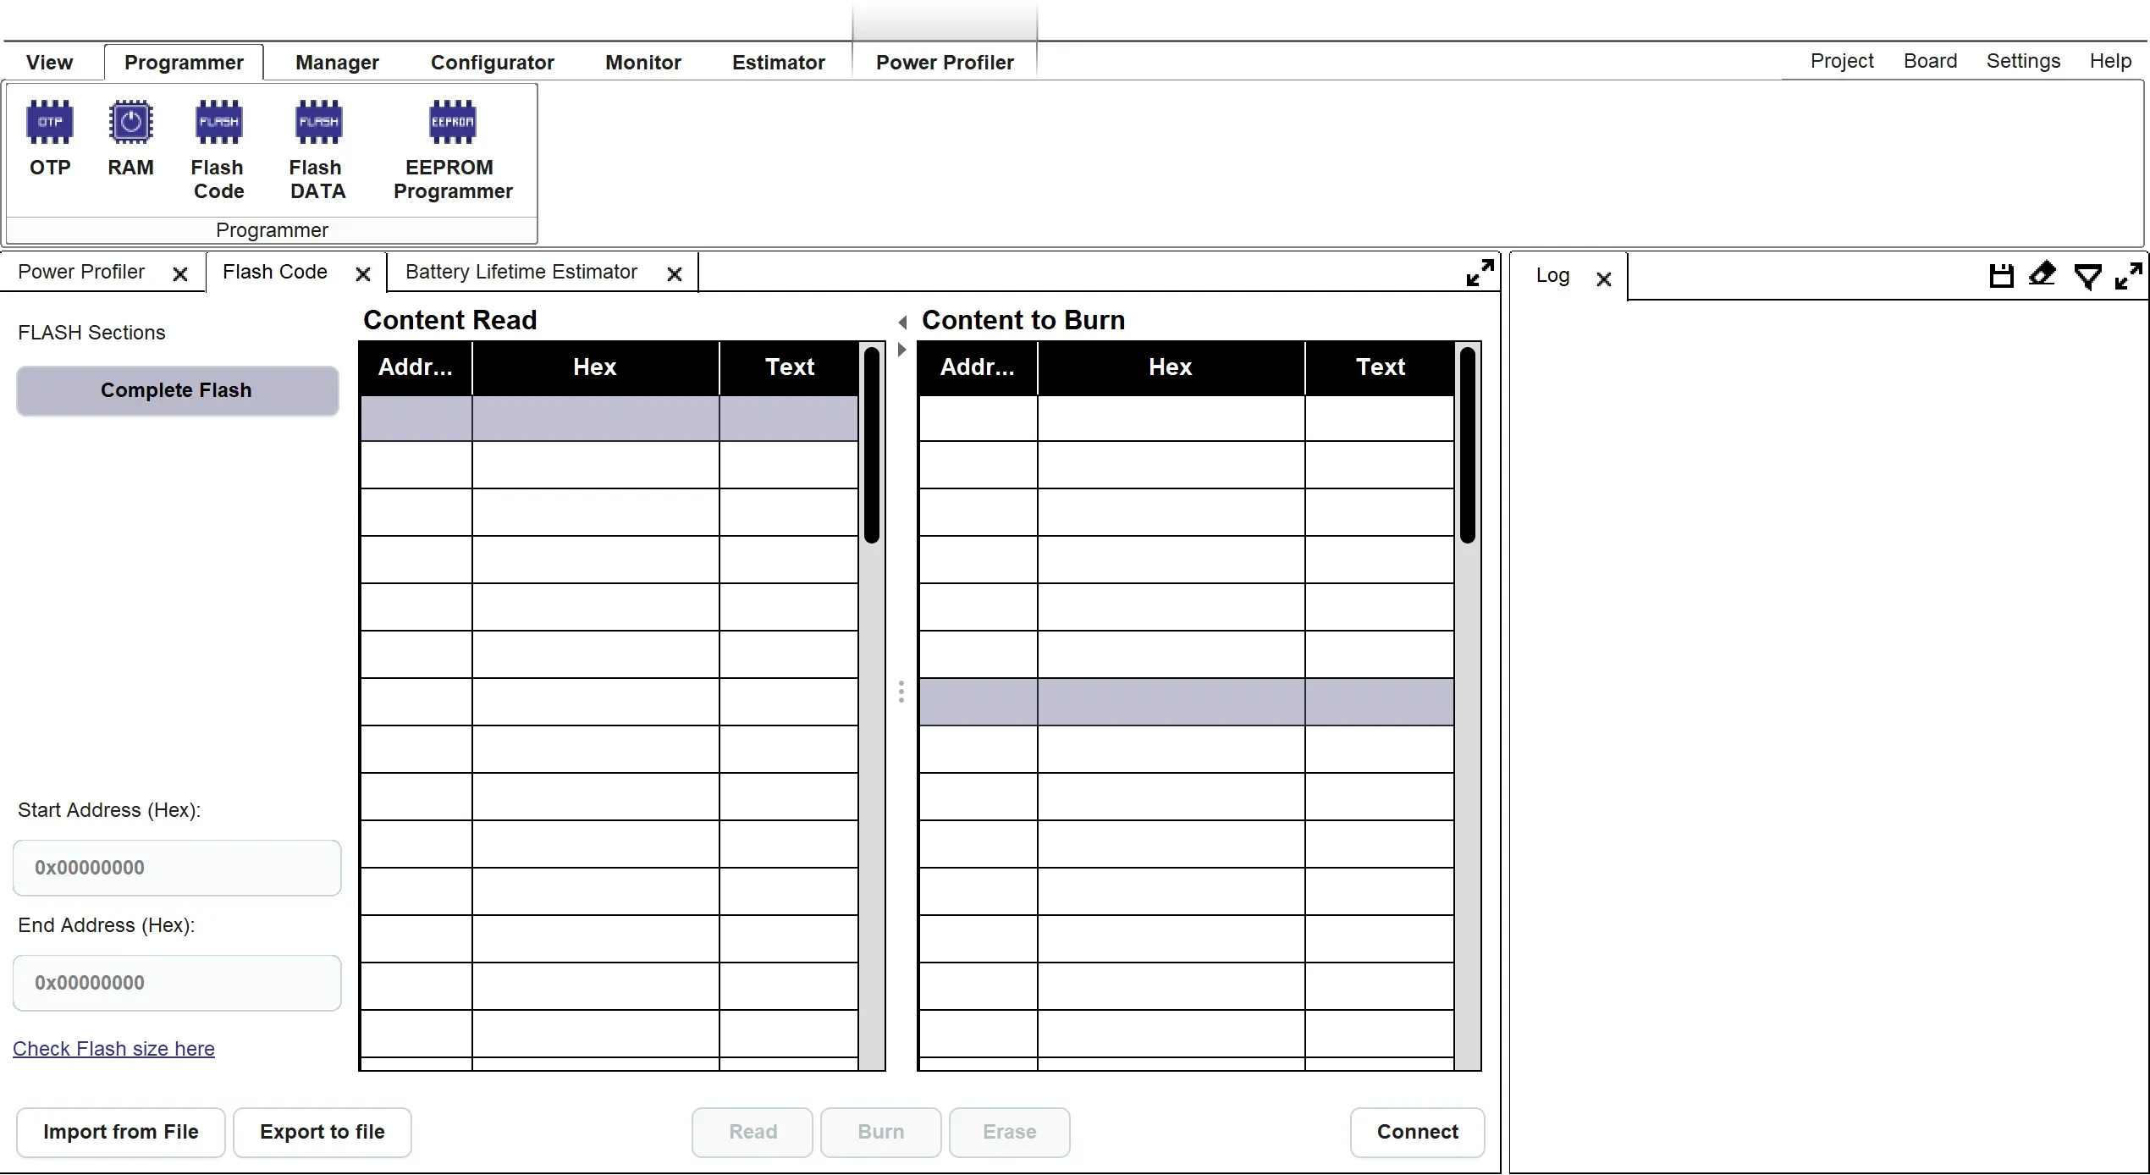The width and height of the screenshot is (2150, 1175).
Task: Open the EEPROM Programmer icon
Action: (x=453, y=123)
